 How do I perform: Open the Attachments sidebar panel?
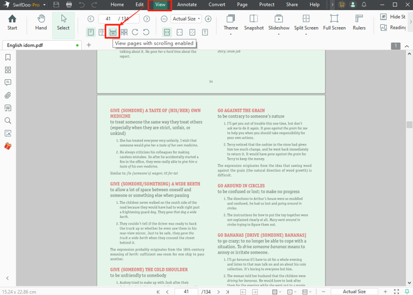pos(8,95)
